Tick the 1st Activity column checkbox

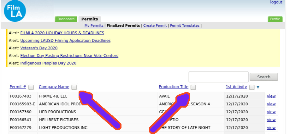point(252,87)
